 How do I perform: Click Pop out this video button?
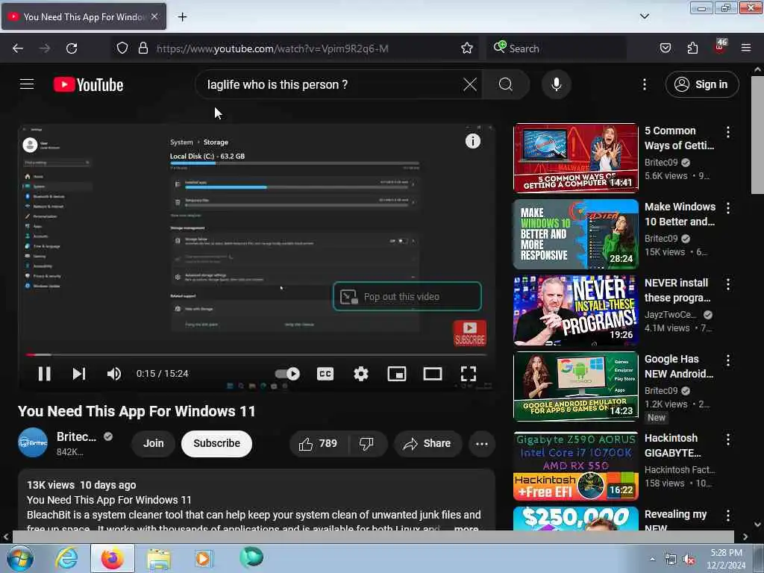click(x=407, y=296)
